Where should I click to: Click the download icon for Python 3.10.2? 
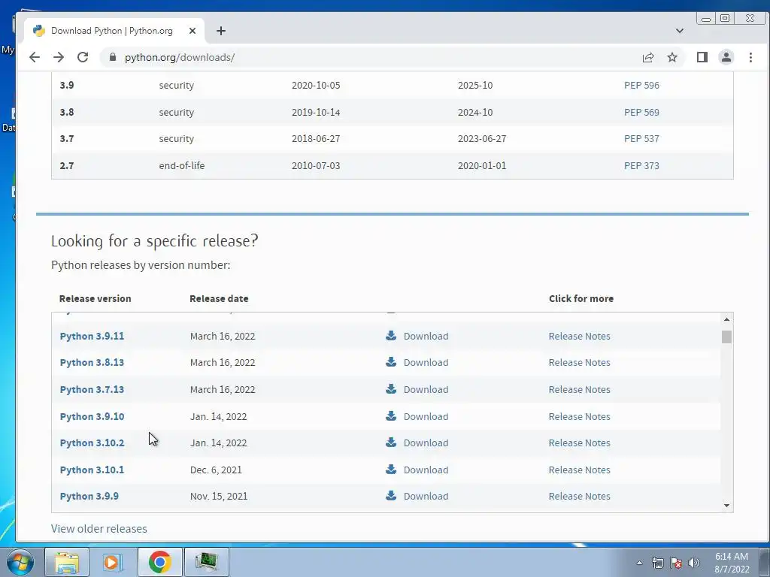pos(391,443)
